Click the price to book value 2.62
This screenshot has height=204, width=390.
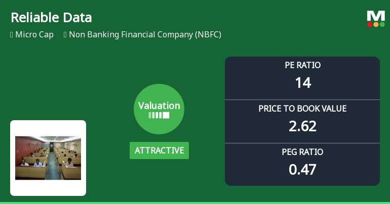(x=302, y=126)
